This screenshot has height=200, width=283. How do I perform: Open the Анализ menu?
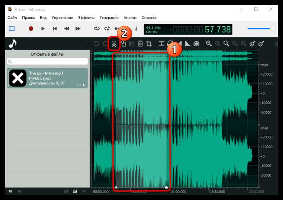pyautogui.click(x=130, y=18)
